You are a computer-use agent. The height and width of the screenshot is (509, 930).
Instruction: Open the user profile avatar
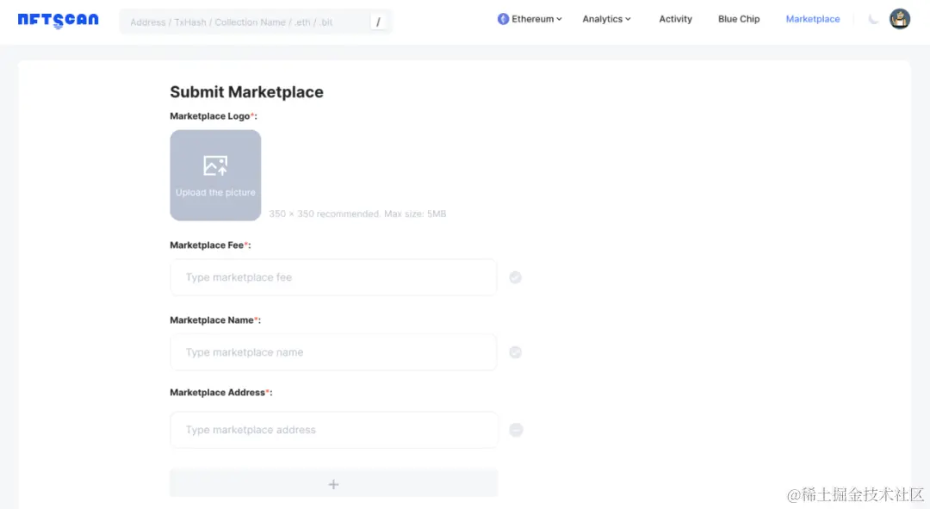tap(900, 19)
